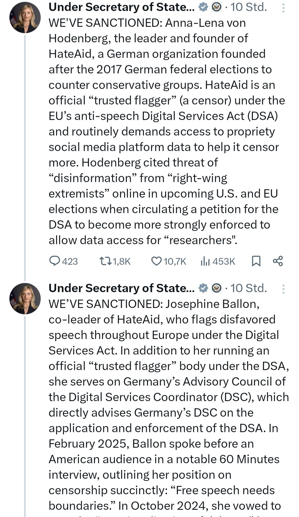The width and height of the screenshot is (299, 517).
Task: Tap the 10 Std. timestamp on top post
Action: (x=248, y=7)
